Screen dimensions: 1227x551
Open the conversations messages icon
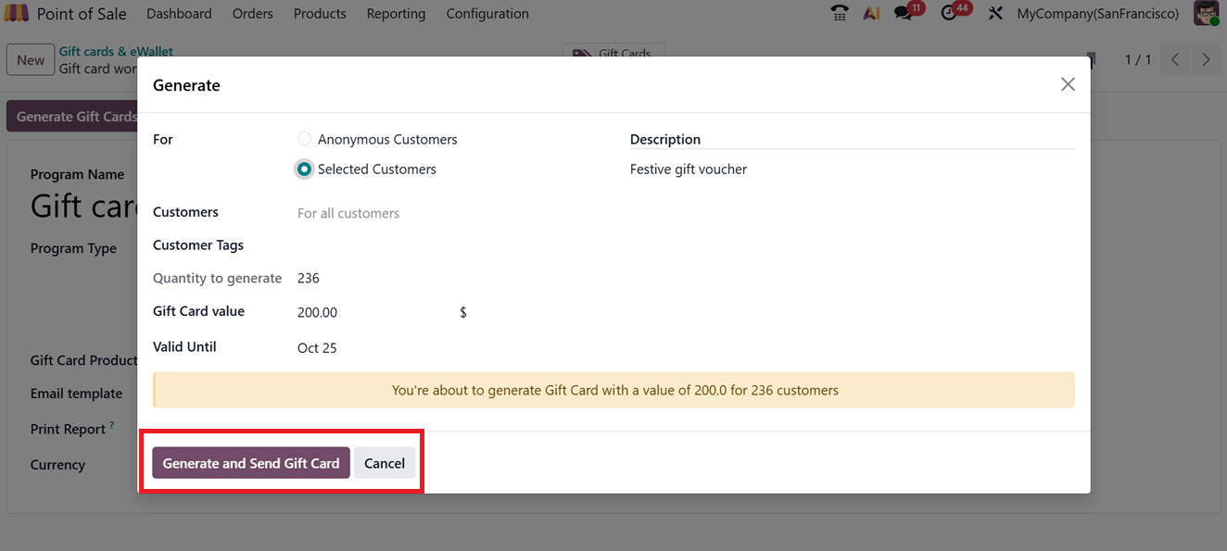903,14
